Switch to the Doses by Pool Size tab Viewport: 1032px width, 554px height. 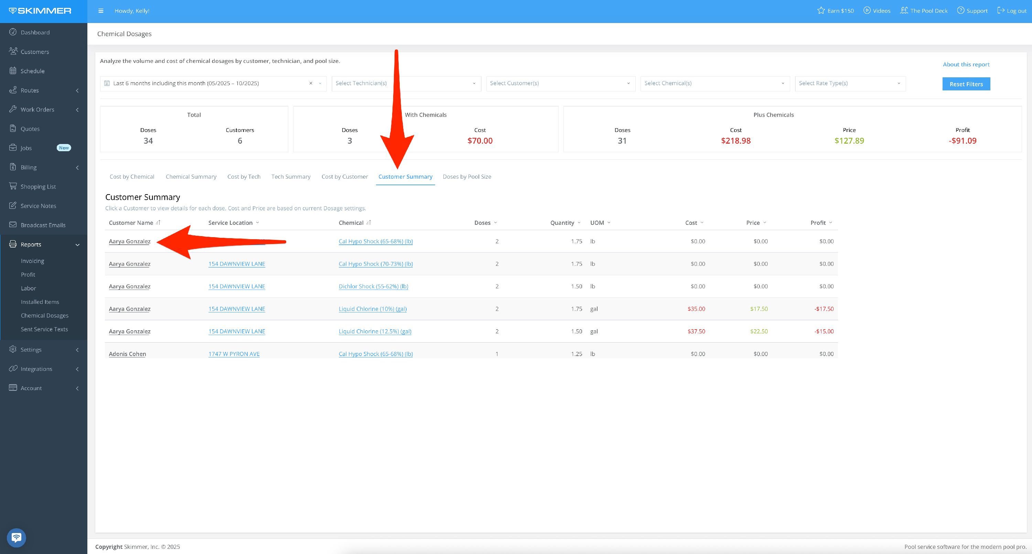click(x=467, y=177)
